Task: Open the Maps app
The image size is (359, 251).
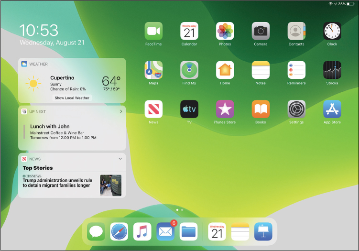Action: click(153, 70)
